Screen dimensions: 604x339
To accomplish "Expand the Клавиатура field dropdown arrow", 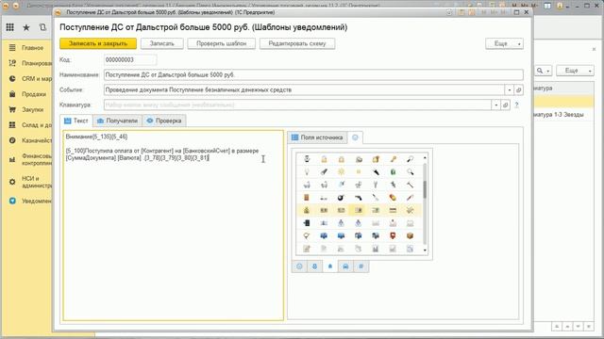I will point(496,105).
